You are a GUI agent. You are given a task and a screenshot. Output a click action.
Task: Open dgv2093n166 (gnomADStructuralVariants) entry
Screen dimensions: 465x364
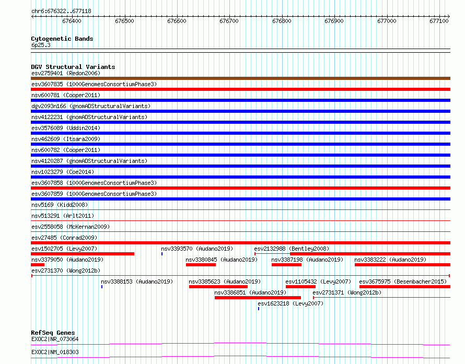(91, 106)
